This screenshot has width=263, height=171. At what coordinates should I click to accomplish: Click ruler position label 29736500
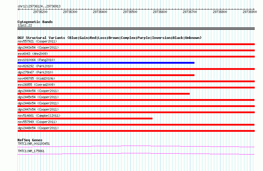click(130, 12)
